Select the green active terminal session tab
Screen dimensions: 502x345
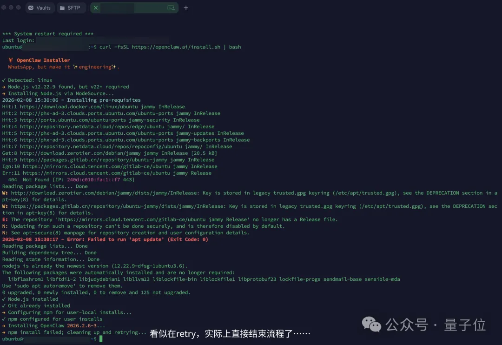pyautogui.click(x=134, y=8)
